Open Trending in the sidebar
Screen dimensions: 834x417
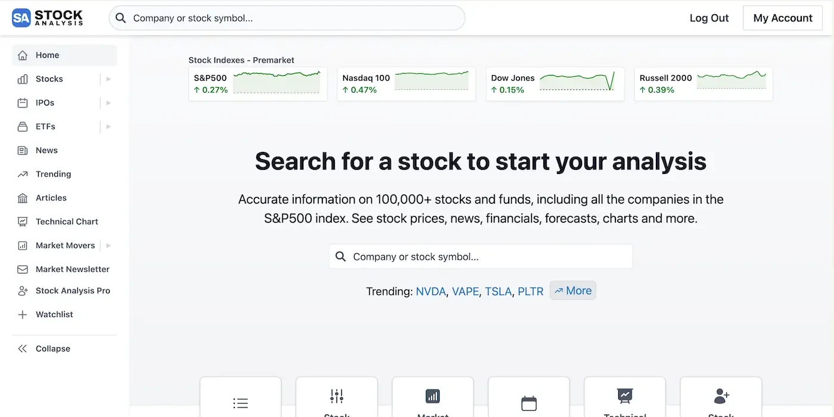pos(64,175)
